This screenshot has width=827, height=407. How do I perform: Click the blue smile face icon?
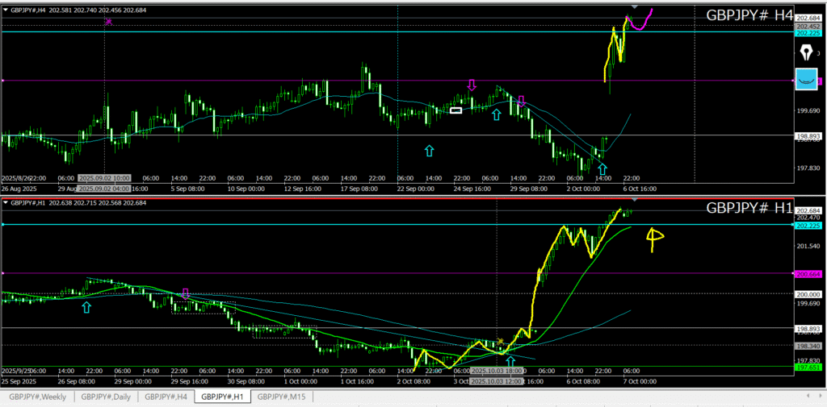805,79
